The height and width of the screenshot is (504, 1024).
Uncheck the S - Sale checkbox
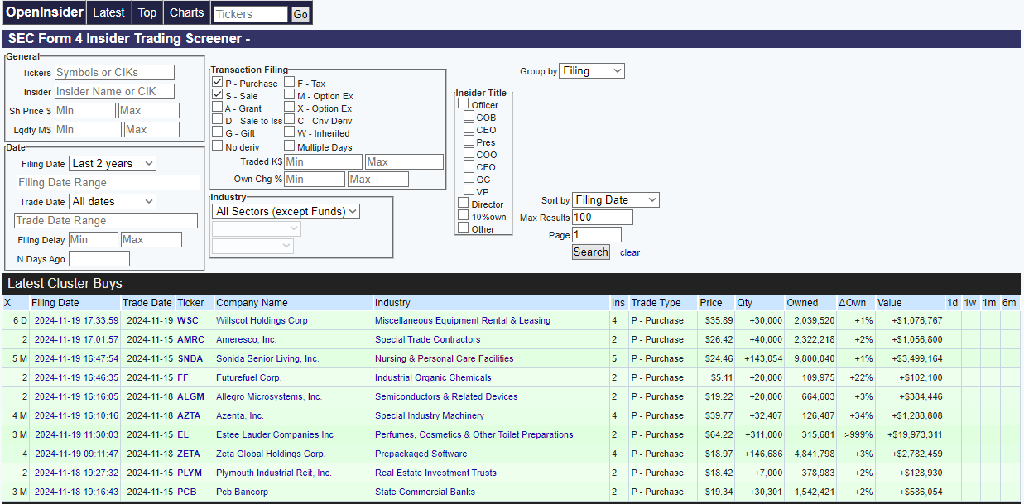[217, 95]
